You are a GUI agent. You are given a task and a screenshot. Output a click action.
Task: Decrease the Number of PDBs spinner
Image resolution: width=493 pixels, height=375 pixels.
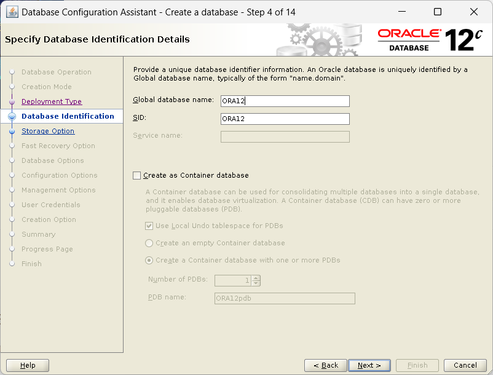[256, 283]
